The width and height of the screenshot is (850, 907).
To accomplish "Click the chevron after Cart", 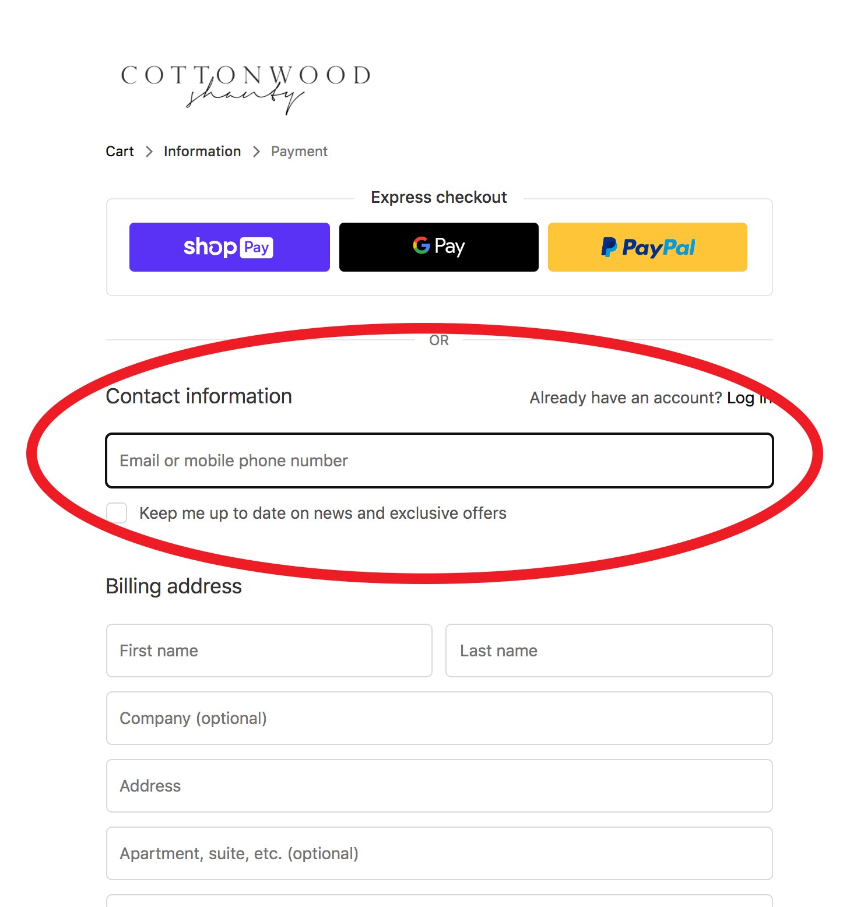I will [x=149, y=152].
